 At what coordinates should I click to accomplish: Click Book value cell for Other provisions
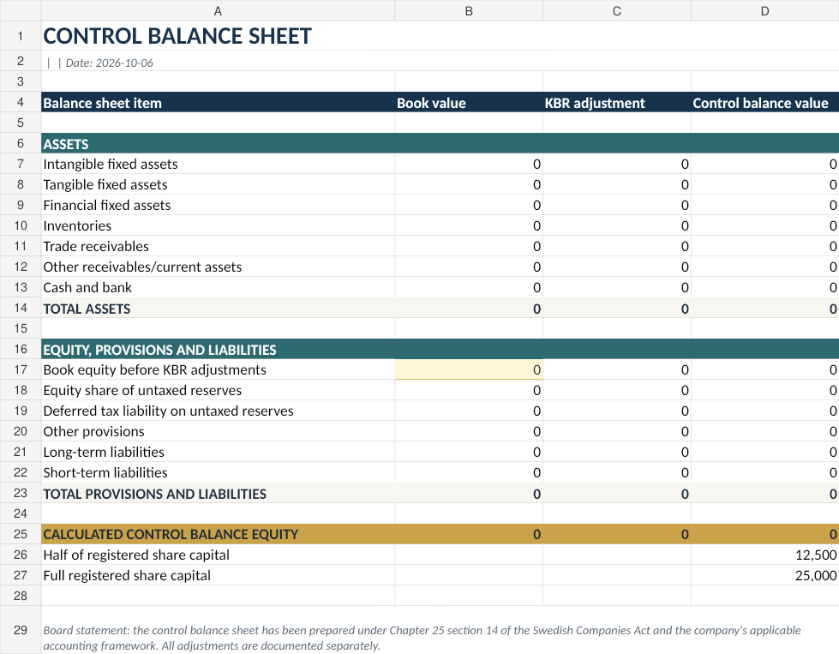(469, 431)
